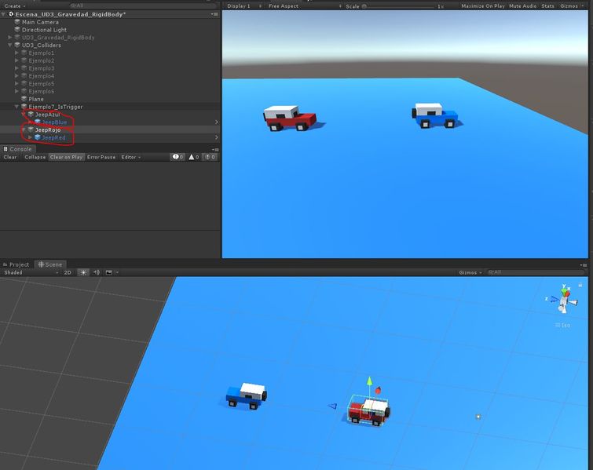Collapse the Escena_UD3_Gravedad_RigidBody scene root
593x470 pixels.
point(3,14)
